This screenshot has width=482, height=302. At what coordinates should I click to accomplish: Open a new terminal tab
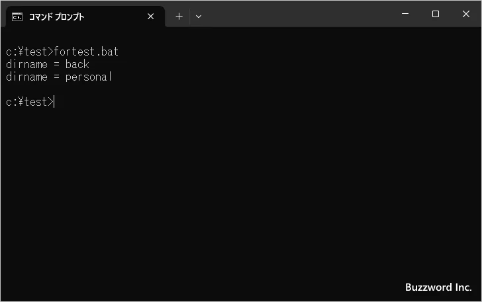click(179, 17)
